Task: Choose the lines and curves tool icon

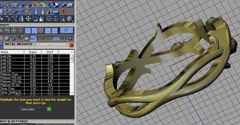Action: coord(28,12)
